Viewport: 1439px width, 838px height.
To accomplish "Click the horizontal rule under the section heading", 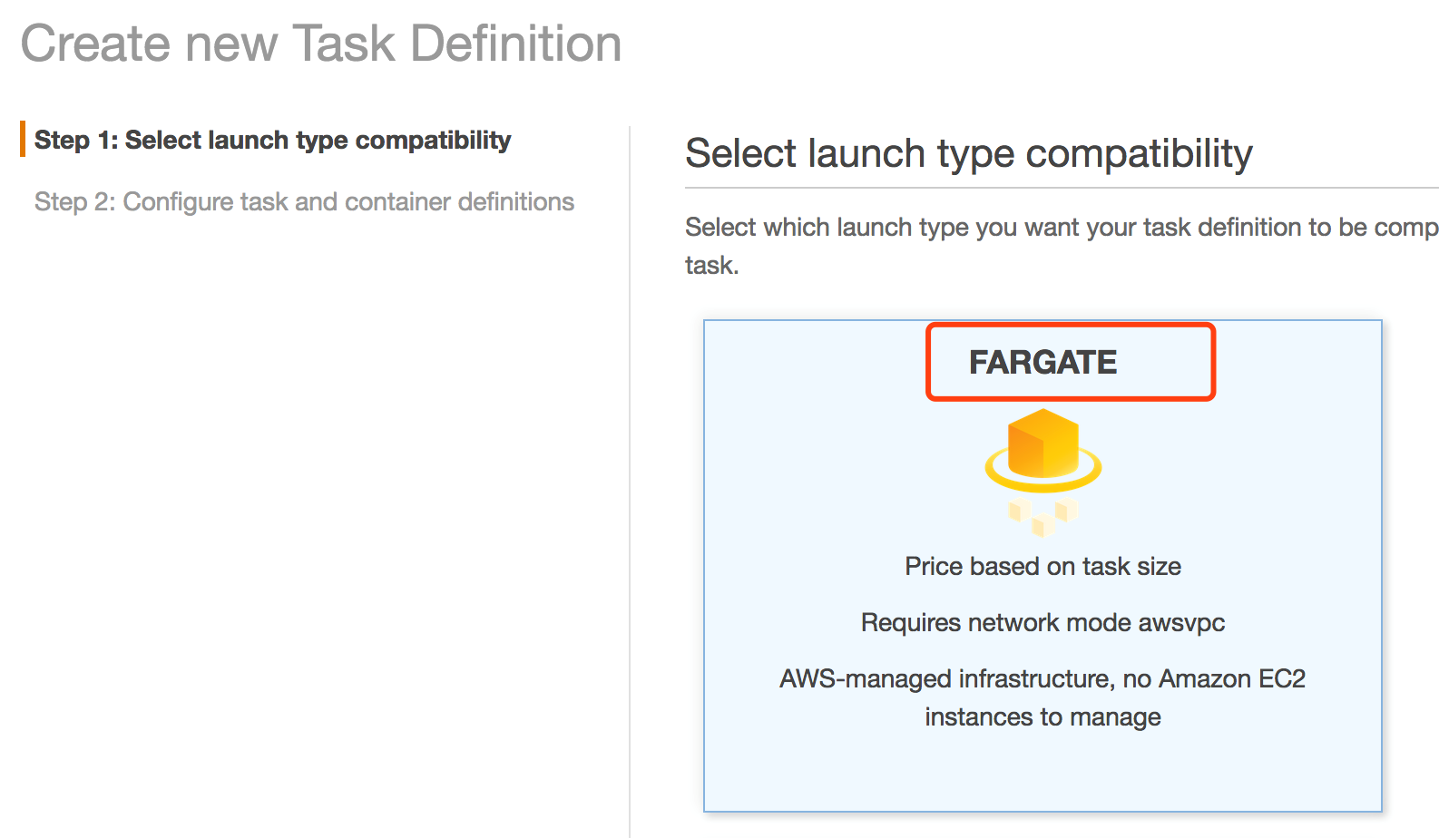I will click(x=1062, y=188).
